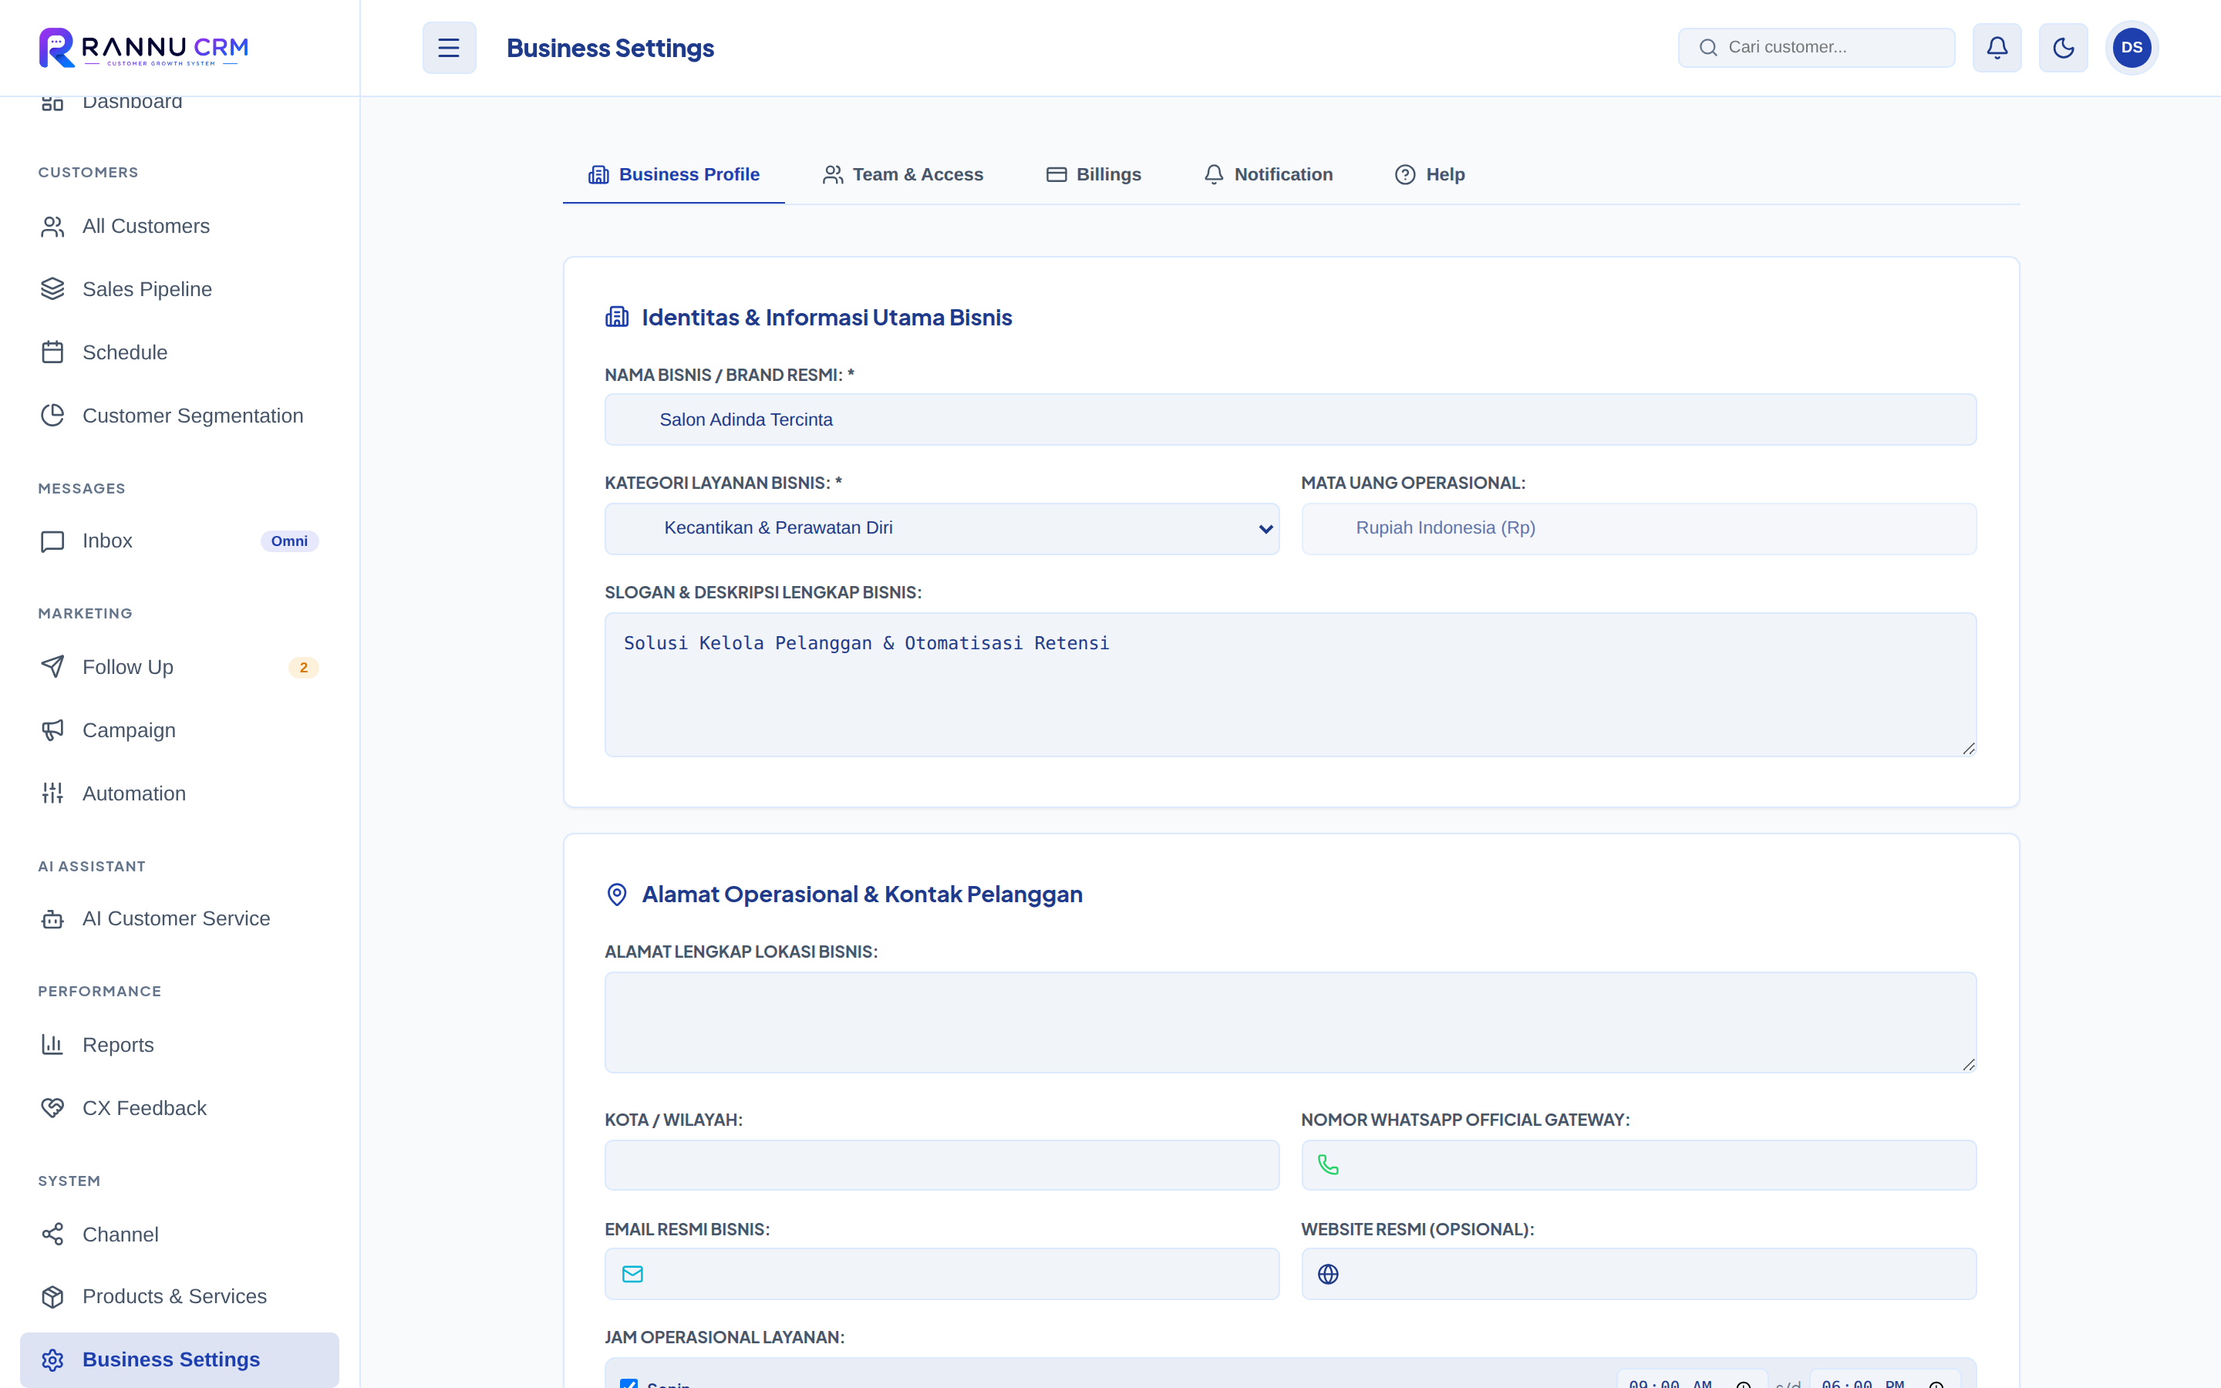Select the Business Profile tab
The image size is (2221, 1388).
674,174
